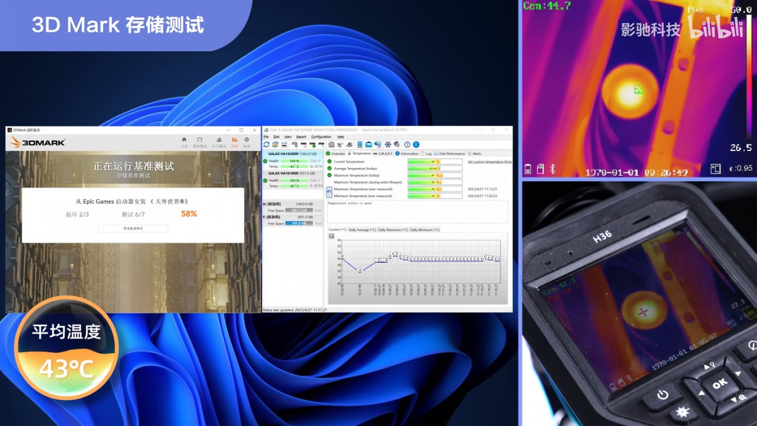Click the second refresh icon with the orange center
Screen dimensions: 757x426
tap(276, 144)
